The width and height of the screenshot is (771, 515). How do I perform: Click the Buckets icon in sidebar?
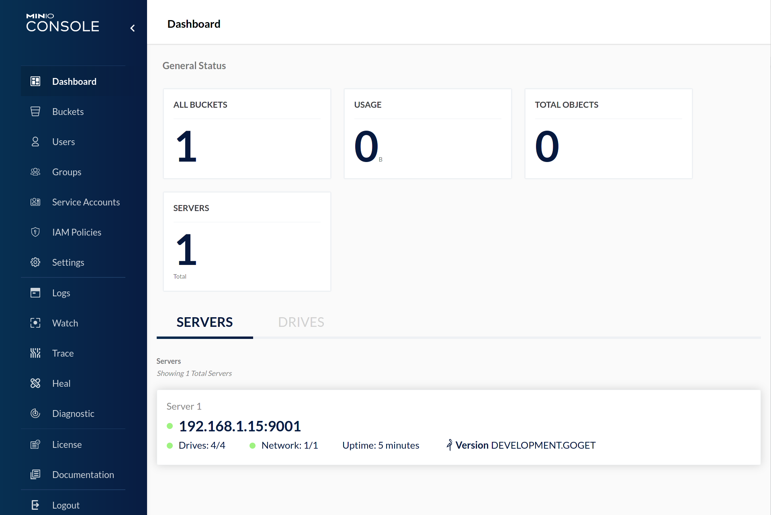click(35, 112)
